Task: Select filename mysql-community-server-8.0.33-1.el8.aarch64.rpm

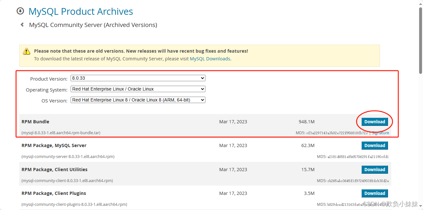Action: (68, 157)
